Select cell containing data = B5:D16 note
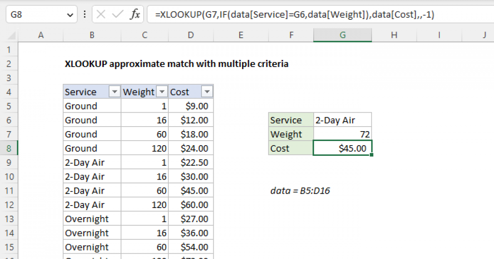 [300, 191]
